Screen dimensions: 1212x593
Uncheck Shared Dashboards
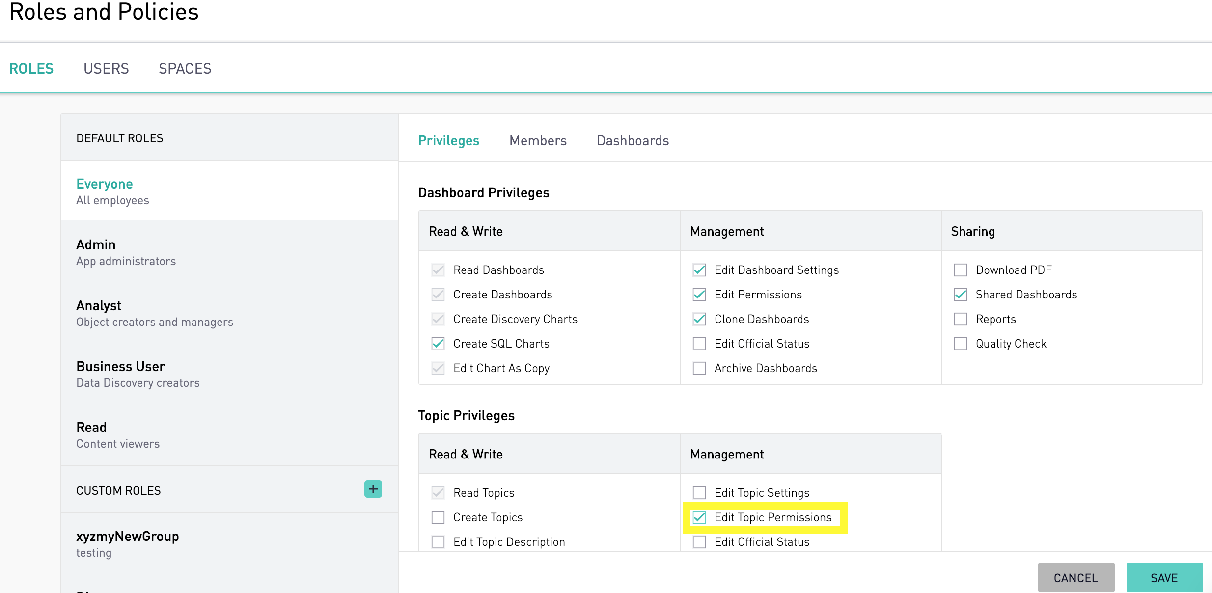pyautogui.click(x=961, y=295)
